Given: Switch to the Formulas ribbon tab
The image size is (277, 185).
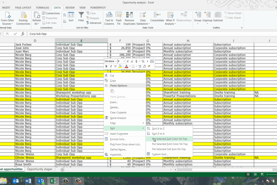Looking at the screenshot, I should point(43,8).
